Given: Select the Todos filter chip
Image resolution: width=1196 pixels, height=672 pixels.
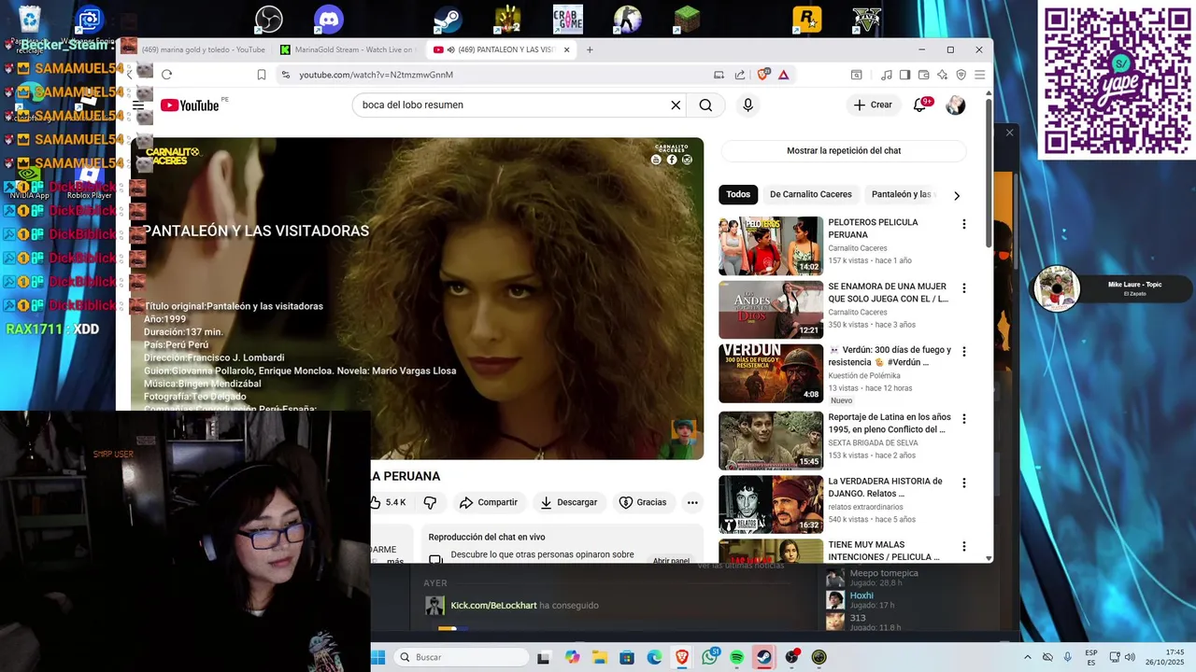Looking at the screenshot, I should click(738, 194).
